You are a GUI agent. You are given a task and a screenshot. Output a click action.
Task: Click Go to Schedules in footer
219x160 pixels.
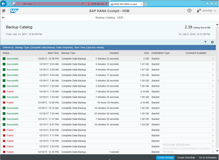(x=208, y=157)
